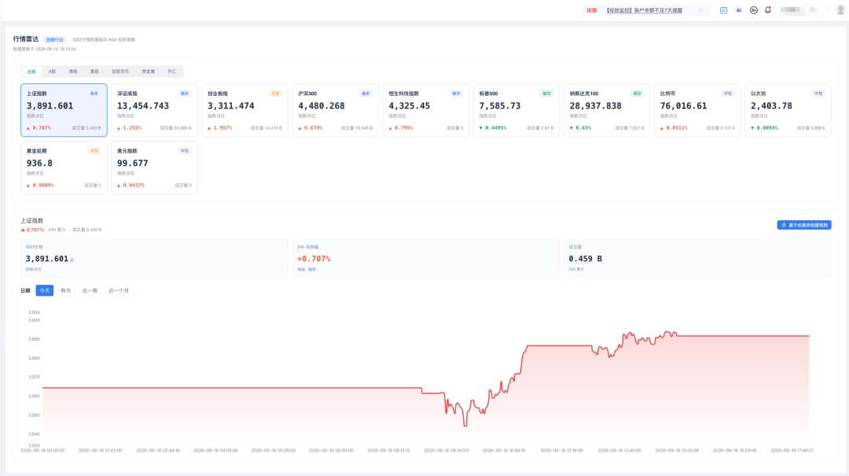Select the 创业板指 card
The width and height of the screenshot is (849, 476).
[244, 110]
